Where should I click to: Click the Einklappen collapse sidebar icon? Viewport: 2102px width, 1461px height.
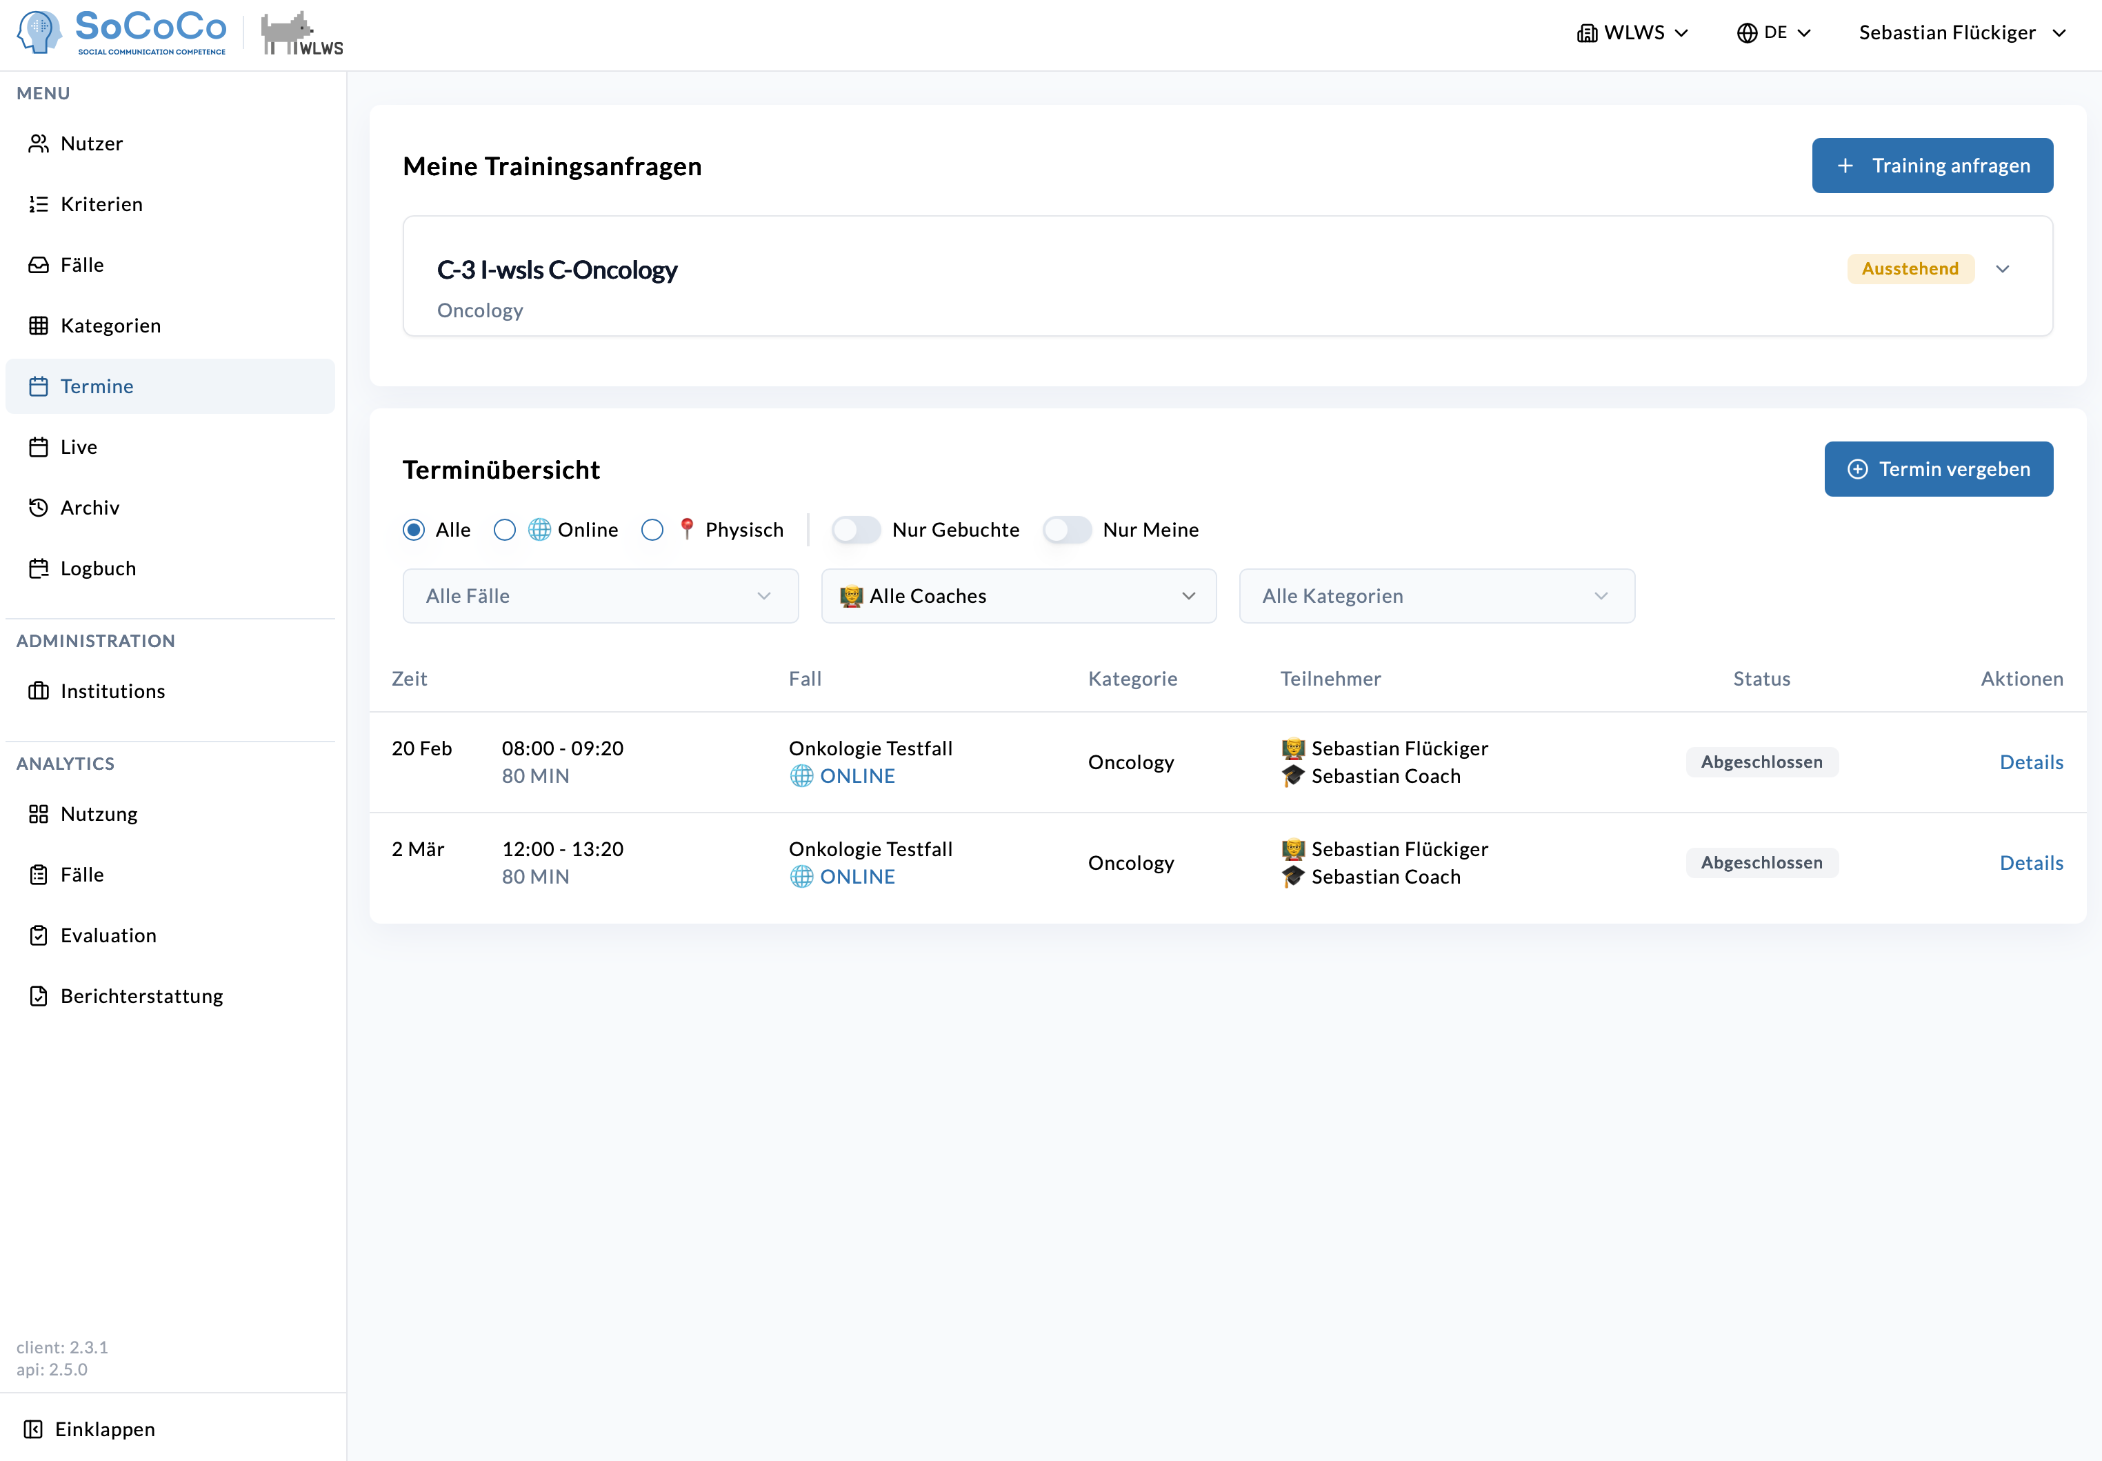pos(33,1429)
